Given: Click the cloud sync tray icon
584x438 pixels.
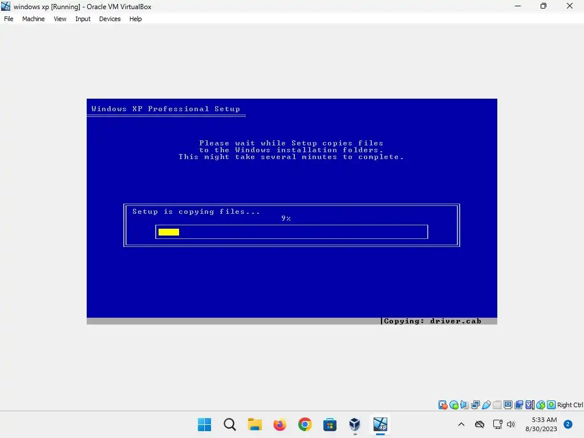Looking at the screenshot, I should click(480, 424).
